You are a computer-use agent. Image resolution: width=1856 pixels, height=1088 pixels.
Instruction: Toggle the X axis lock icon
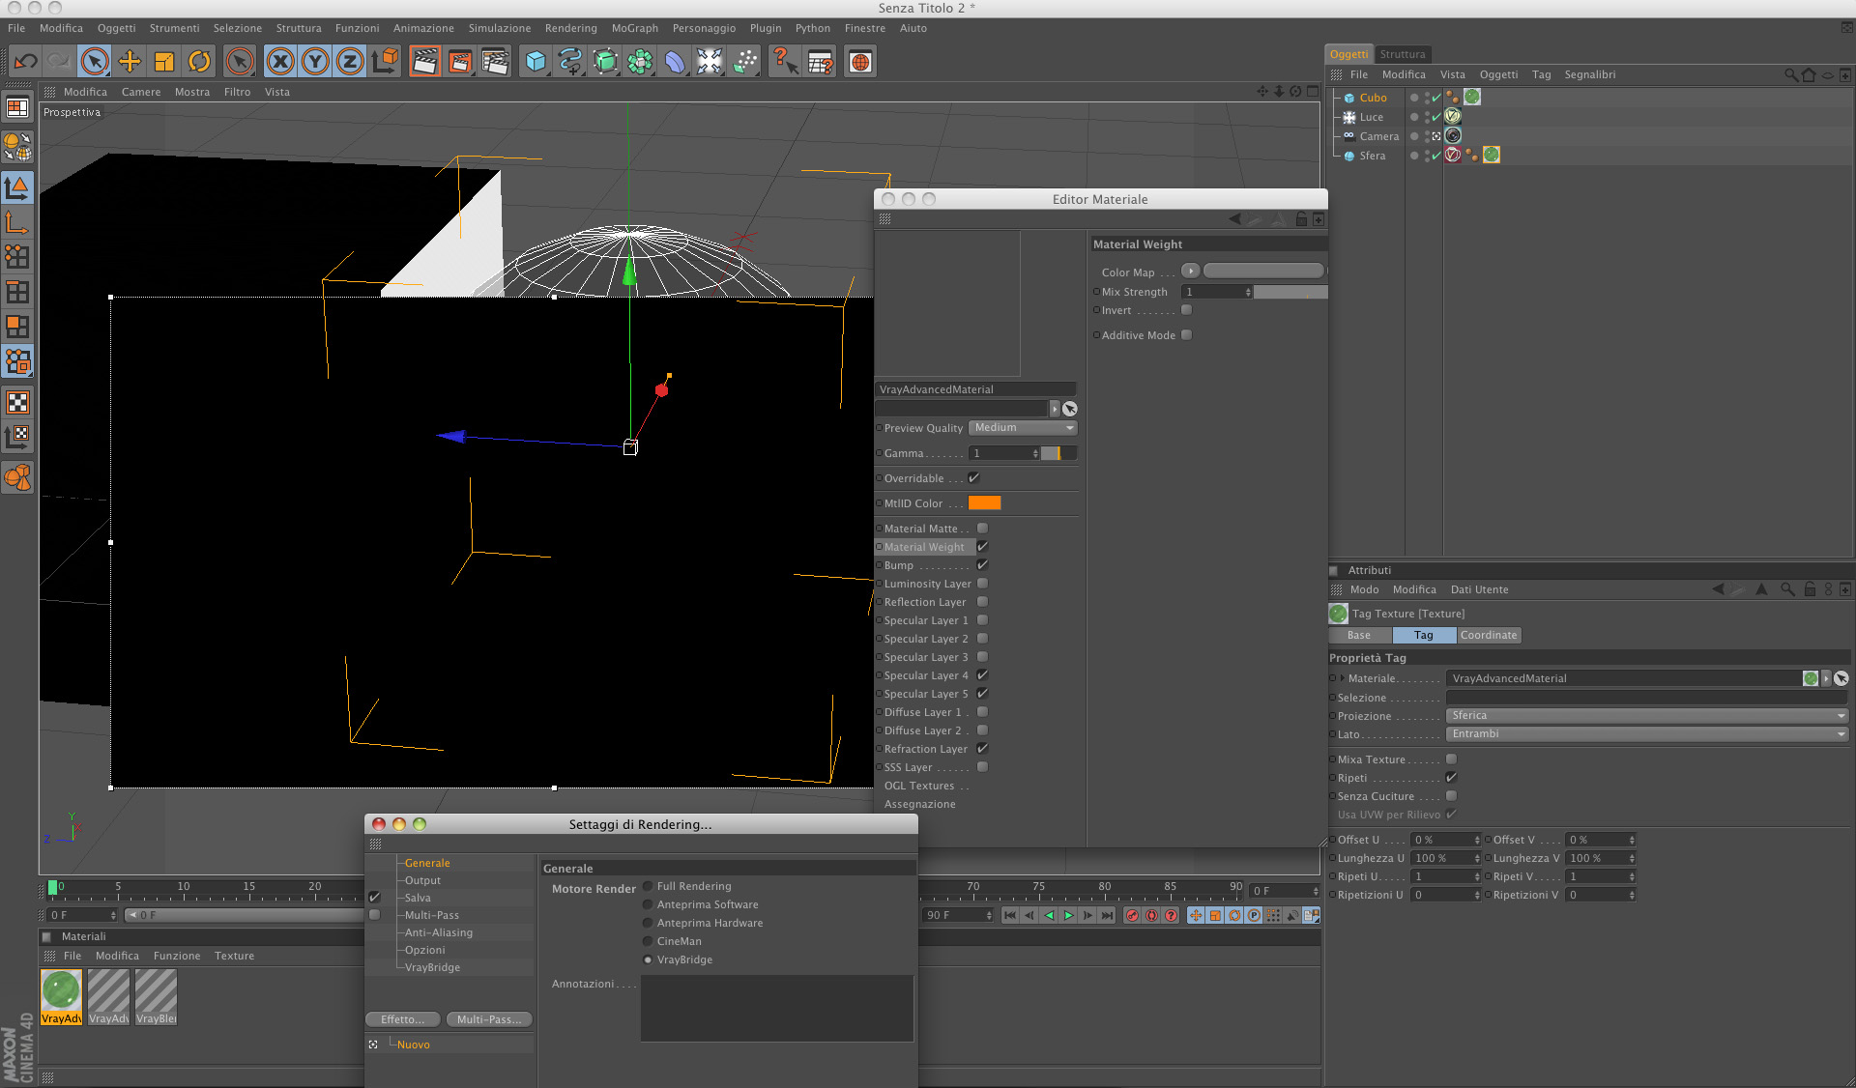(x=280, y=62)
